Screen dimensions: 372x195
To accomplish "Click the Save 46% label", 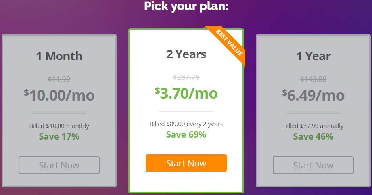I will 313,136.
